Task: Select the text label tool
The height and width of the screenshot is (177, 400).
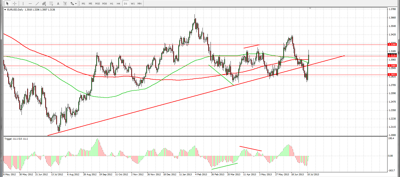Action: [65, 3]
